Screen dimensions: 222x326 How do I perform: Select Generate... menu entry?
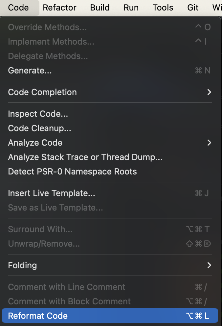[30, 71]
